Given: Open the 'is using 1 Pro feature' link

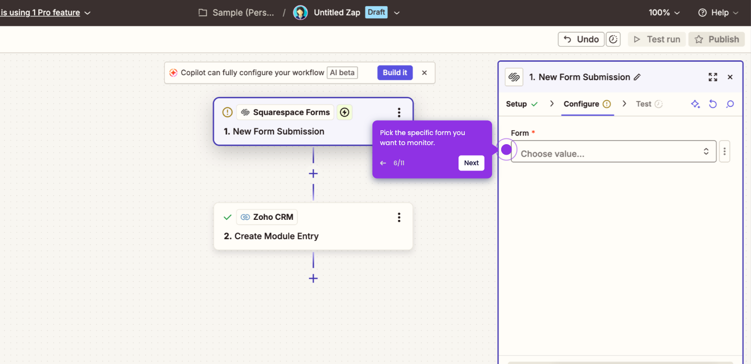Looking at the screenshot, I should (x=40, y=12).
